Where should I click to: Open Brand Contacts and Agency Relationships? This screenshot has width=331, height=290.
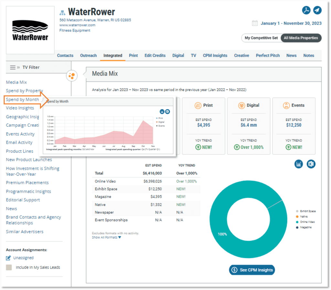tap(33, 220)
